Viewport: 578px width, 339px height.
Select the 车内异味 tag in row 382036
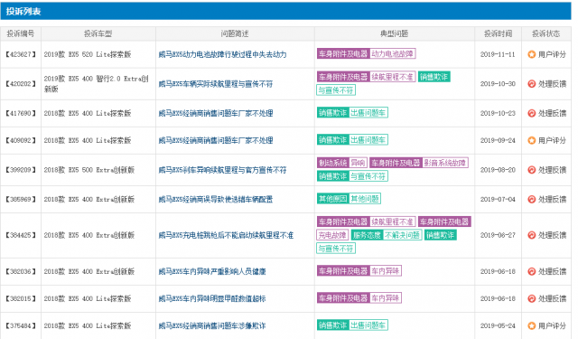click(386, 271)
